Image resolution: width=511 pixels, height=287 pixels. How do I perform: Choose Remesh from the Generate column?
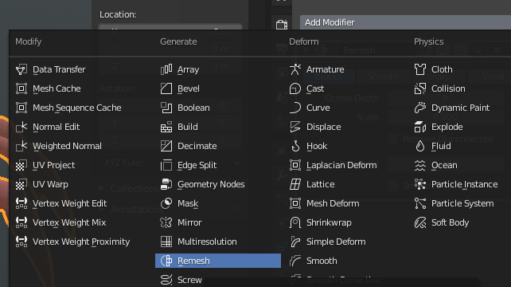(x=218, y=261)
